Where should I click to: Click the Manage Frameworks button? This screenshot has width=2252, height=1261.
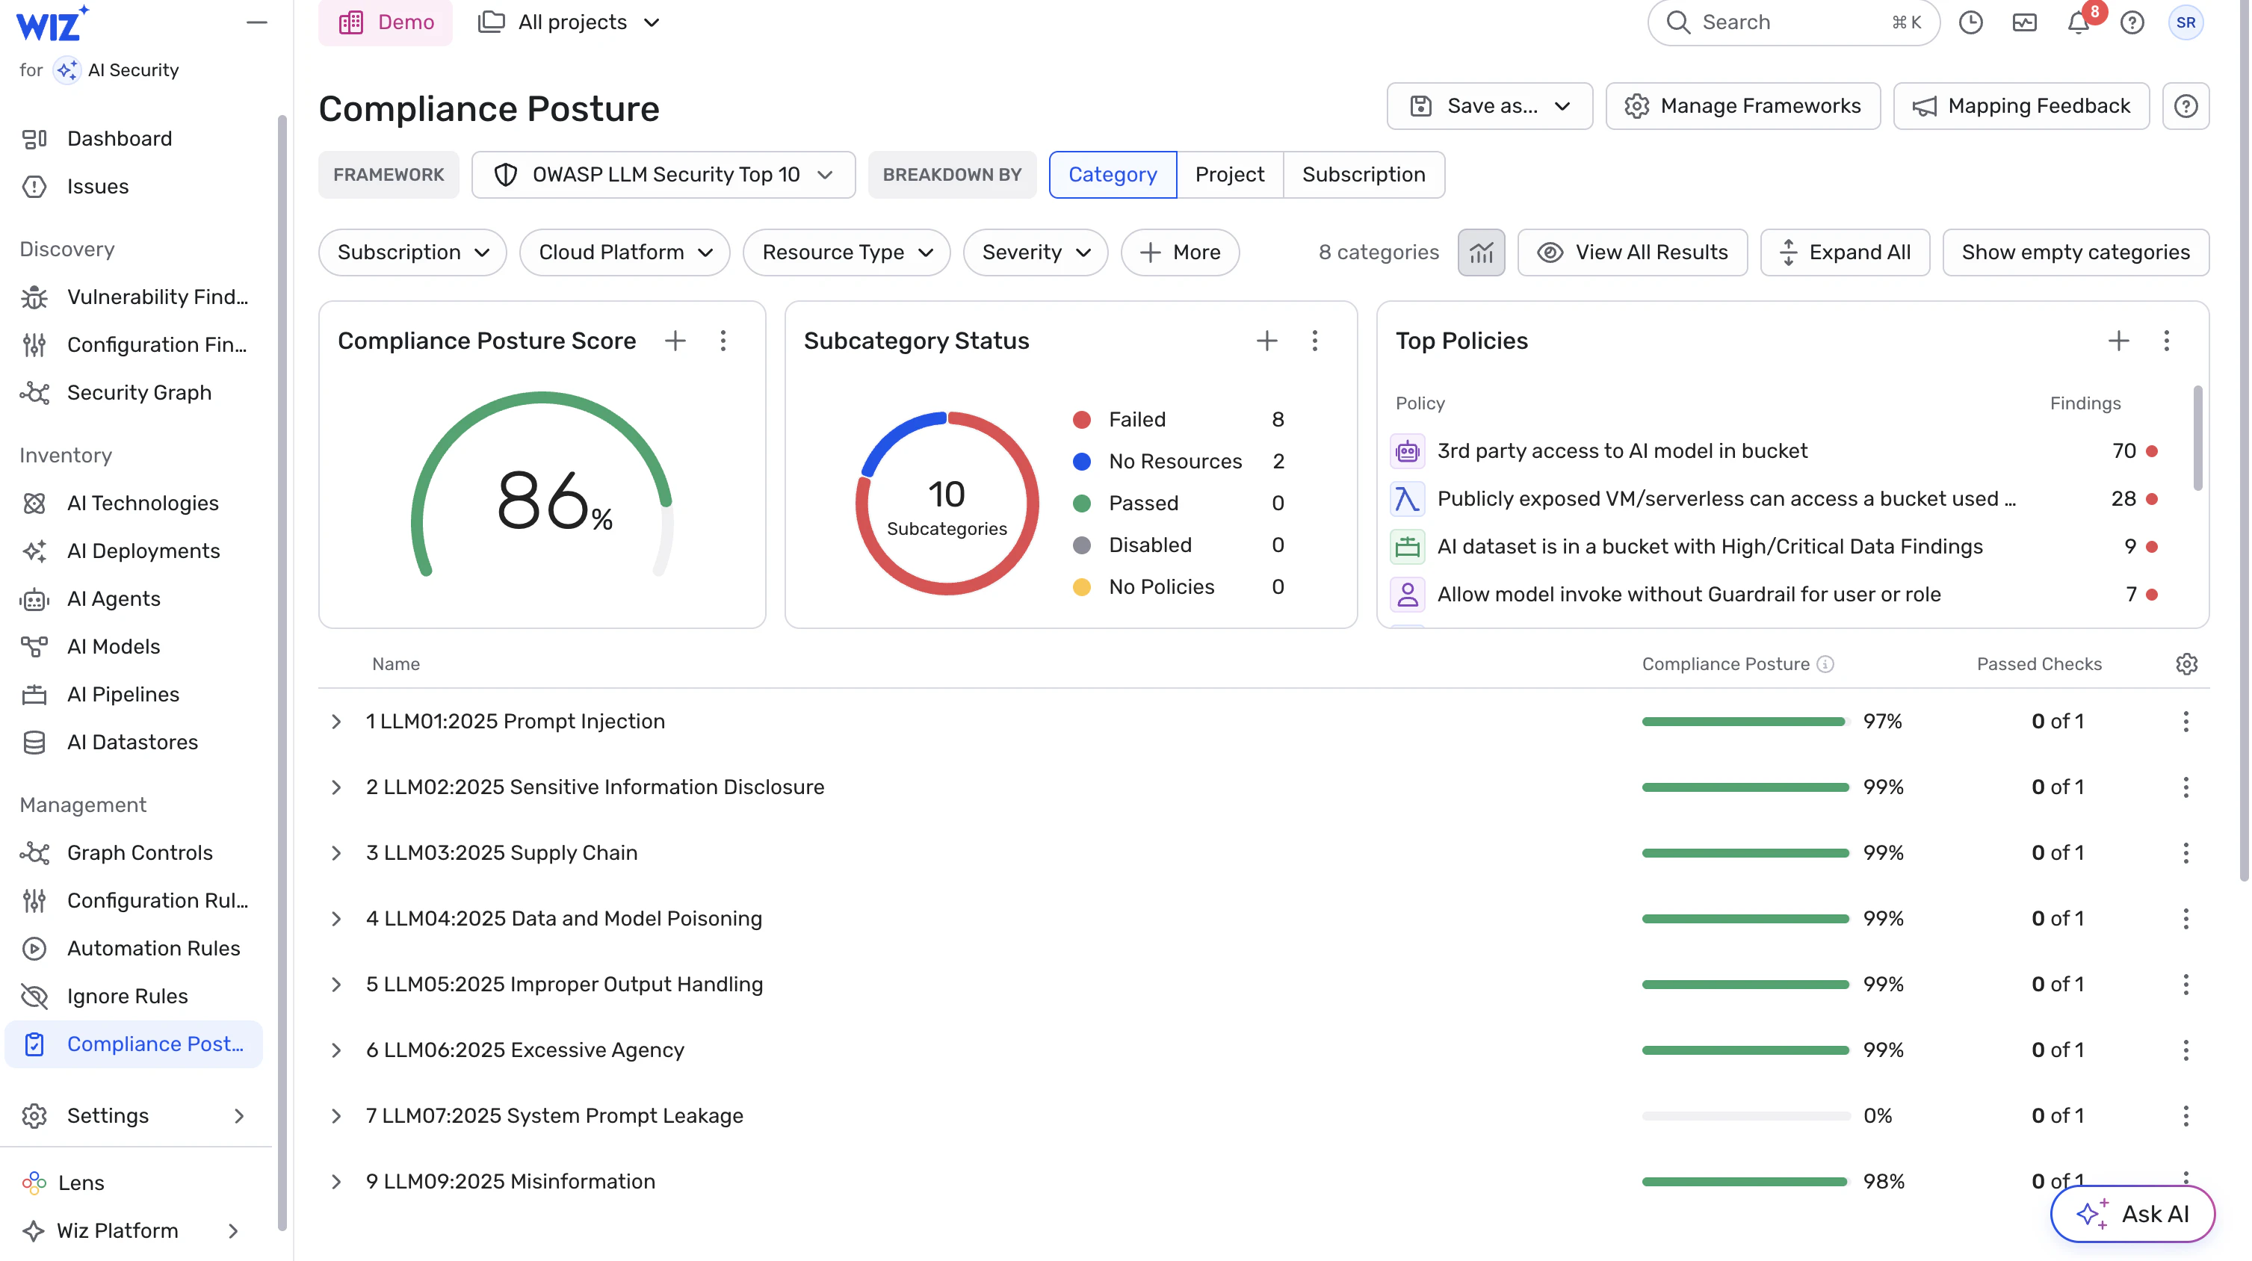point(1742,107)
